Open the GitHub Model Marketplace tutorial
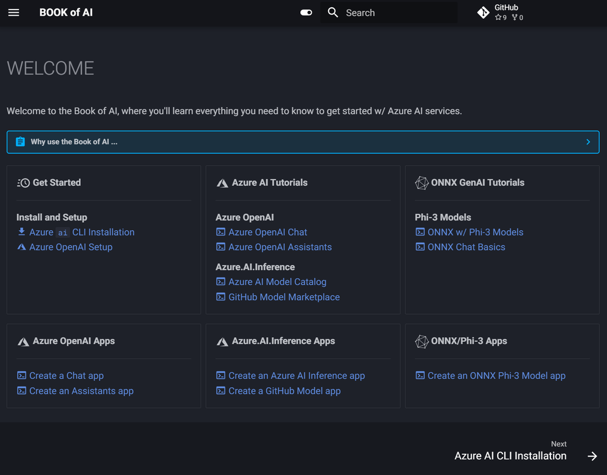 (x=284, y=297)
